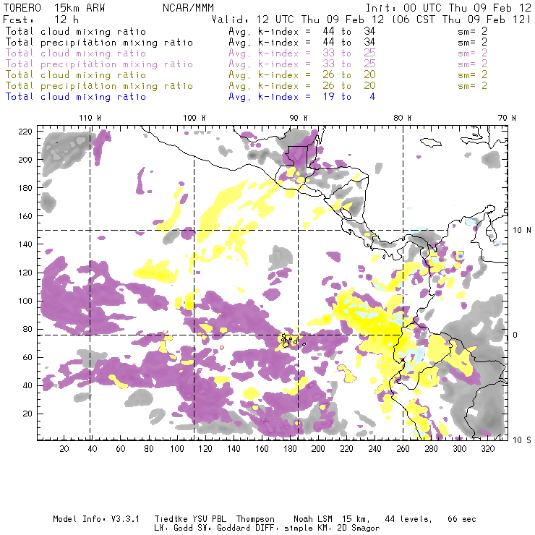Screen dimensions: 535x535
Task: Click the "Model Info: V3.3.1" footer text
Action: click(x=96, y=519)
